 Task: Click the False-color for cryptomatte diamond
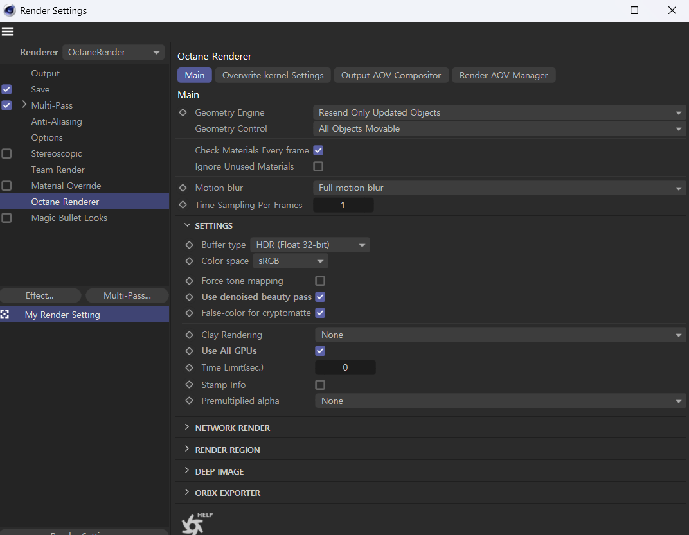pos(190,313)
